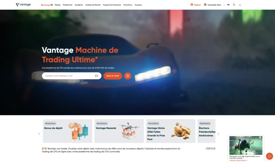The width and height of the screenshot is (275, 162).
Task: Open the Analyse de Marché menu
Action: (x=93, y=5)
